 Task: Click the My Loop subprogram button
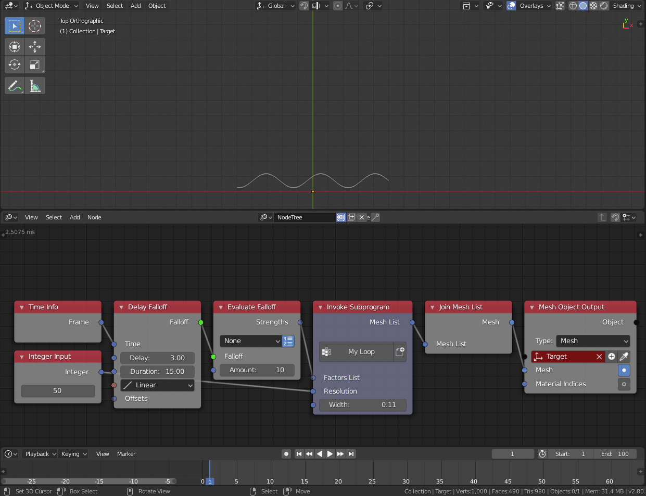357,352
